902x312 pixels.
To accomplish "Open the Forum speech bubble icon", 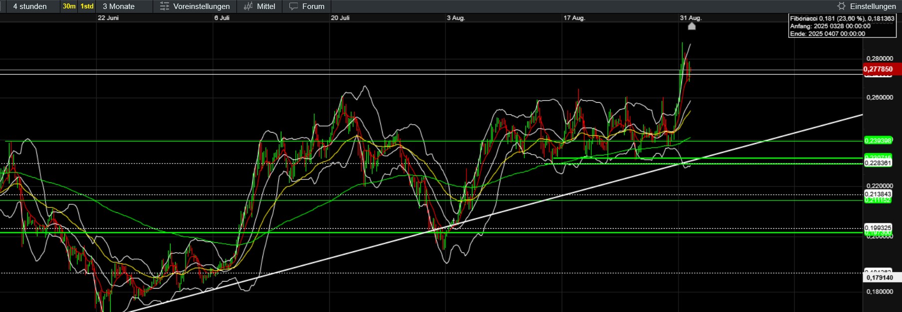I will 293,6.
